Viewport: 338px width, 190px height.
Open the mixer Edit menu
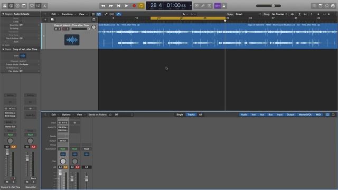tap(53, 115)
